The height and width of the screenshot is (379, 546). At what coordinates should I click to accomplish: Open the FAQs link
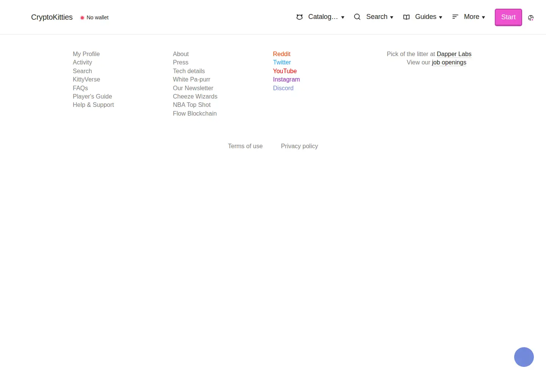80,88
